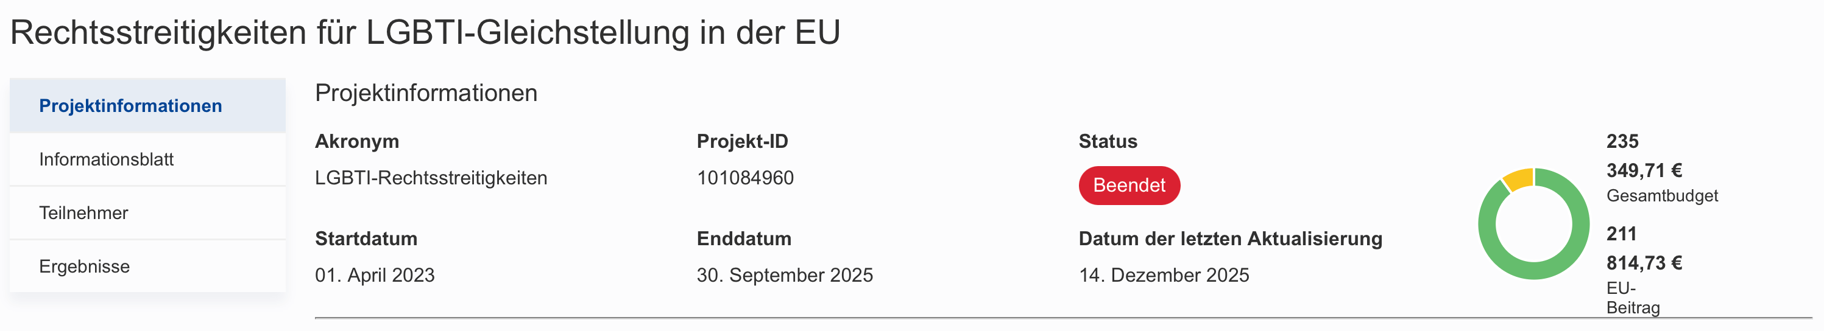1824x331 pixels.
Task: Go to the Ergebnisse section
Action: [84, 267]
